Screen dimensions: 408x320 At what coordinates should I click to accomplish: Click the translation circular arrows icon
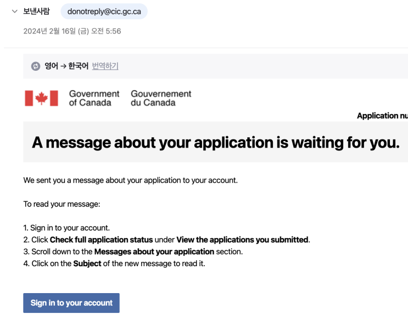(36, 66)
